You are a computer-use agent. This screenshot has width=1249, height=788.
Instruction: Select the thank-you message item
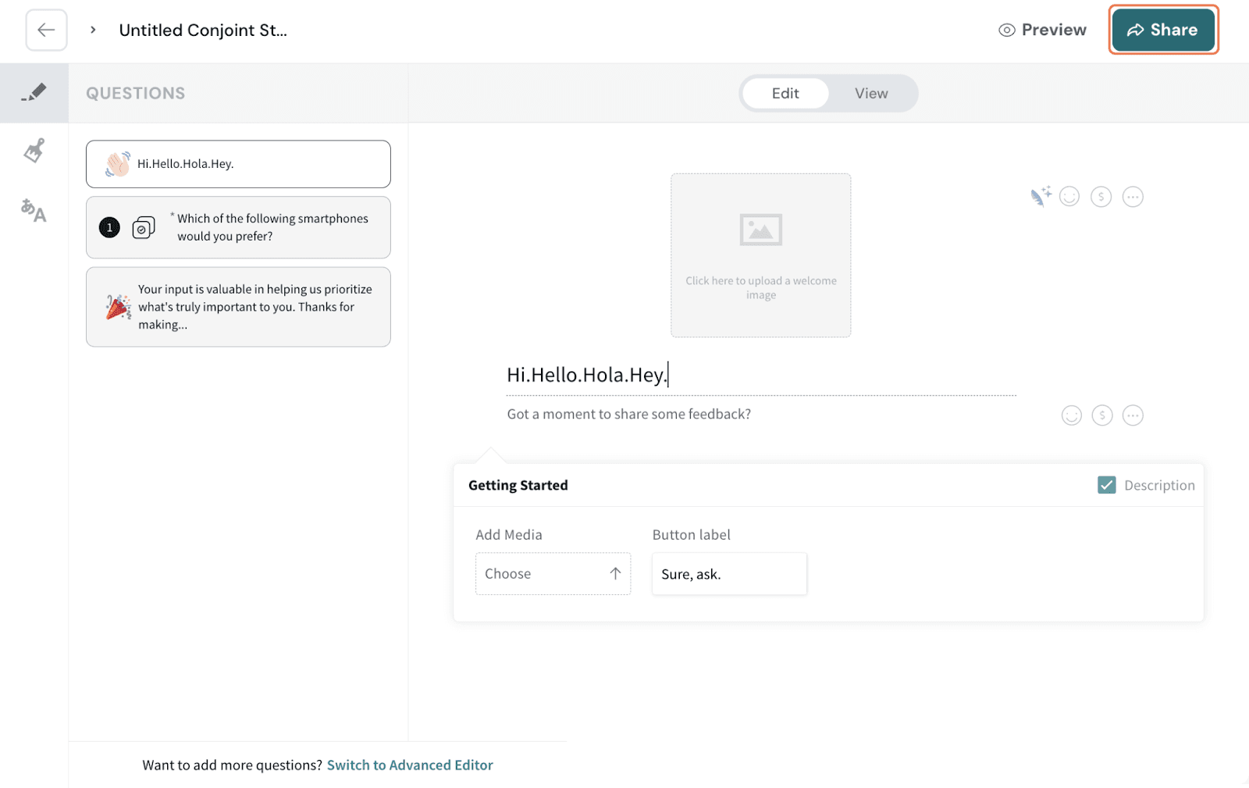tap(238, 307)
